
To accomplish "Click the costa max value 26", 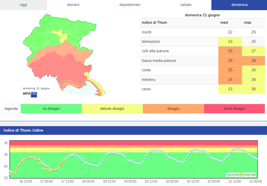I will [253, 70].
